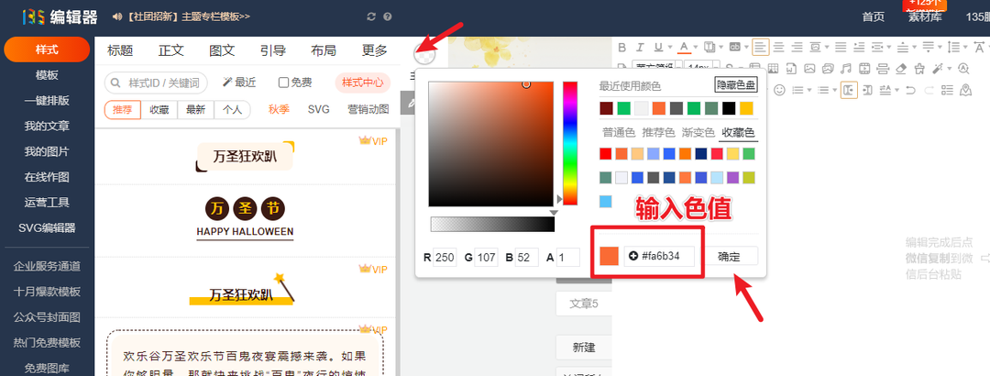Click the announcement speaker icon

116,17
